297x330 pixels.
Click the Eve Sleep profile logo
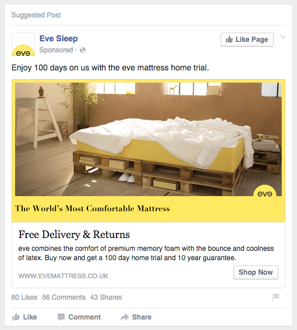click(23, 44)
